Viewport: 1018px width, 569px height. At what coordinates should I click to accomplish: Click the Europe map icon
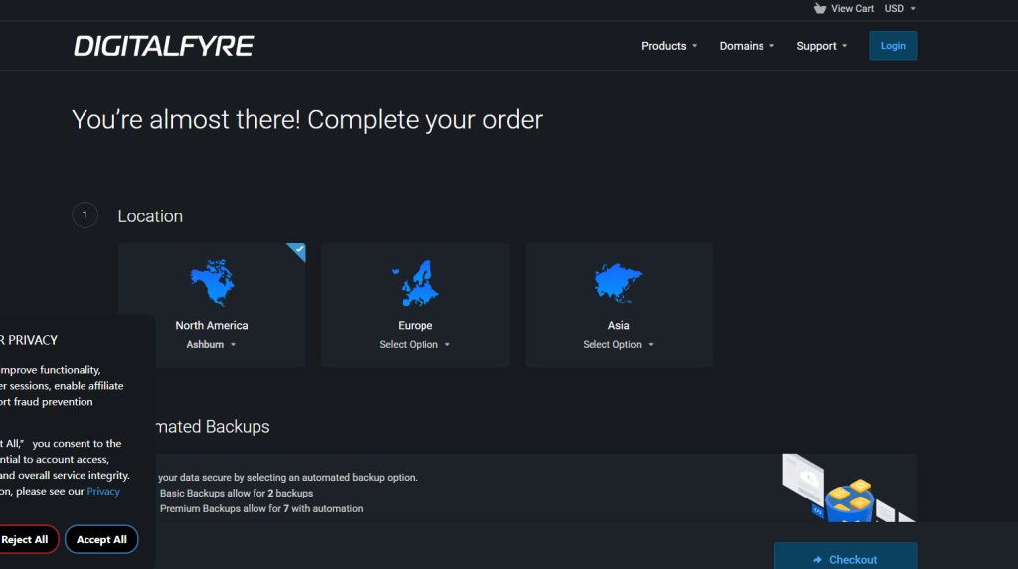point(416,283)
